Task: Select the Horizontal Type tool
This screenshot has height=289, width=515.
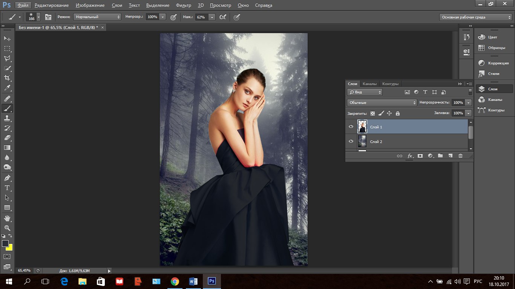Action: [x=7, y=188]
